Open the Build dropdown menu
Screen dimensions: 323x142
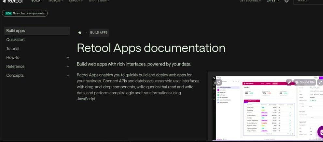pyautogui.click(x=37, y=1)
